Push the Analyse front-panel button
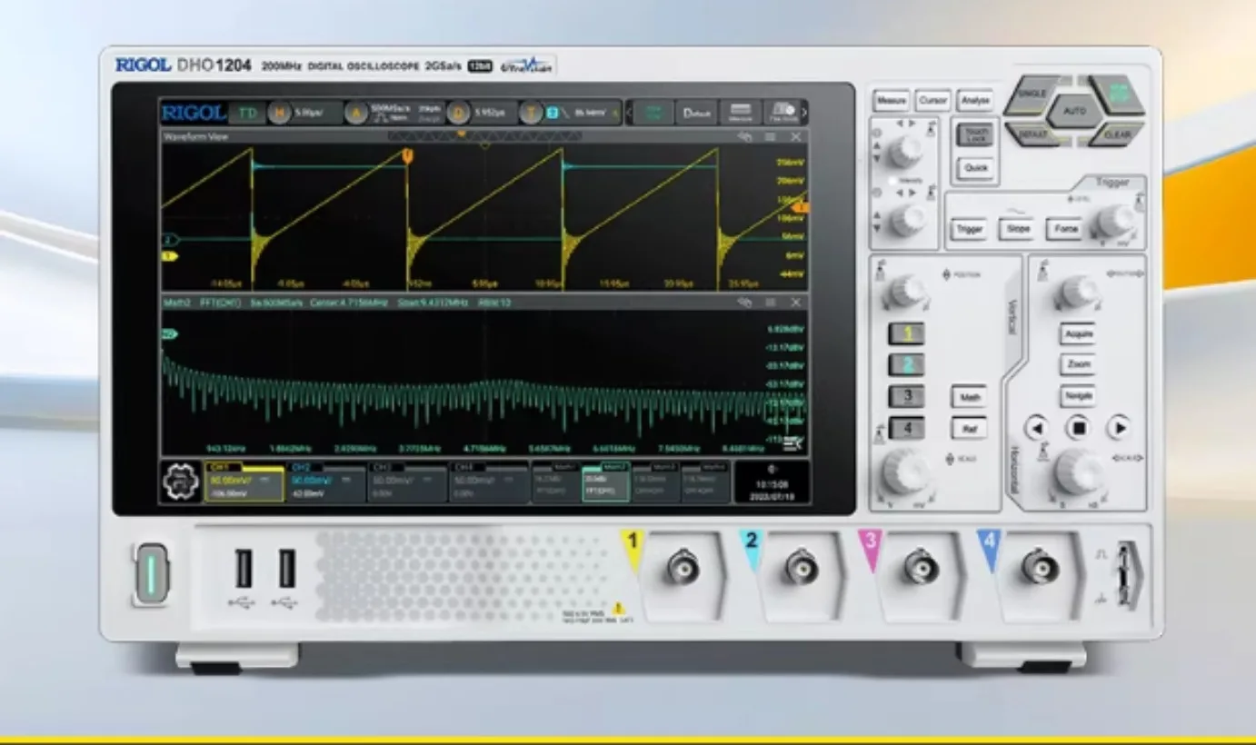 click(x=975, y=101)
